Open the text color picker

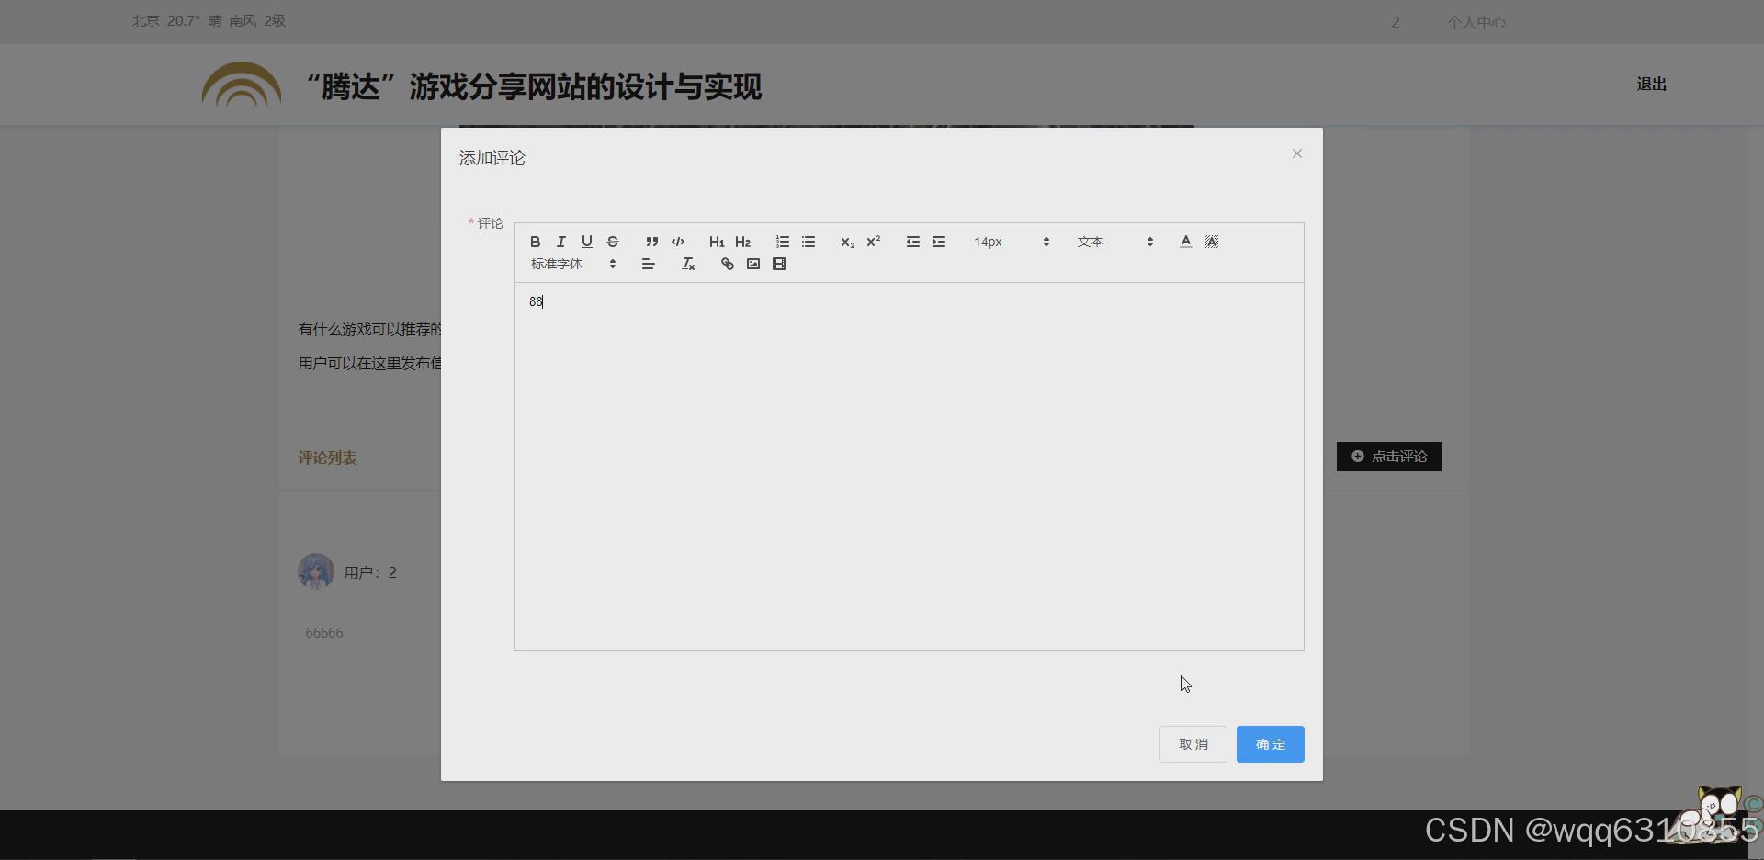pyautogui.click(x=1185, y=242)
